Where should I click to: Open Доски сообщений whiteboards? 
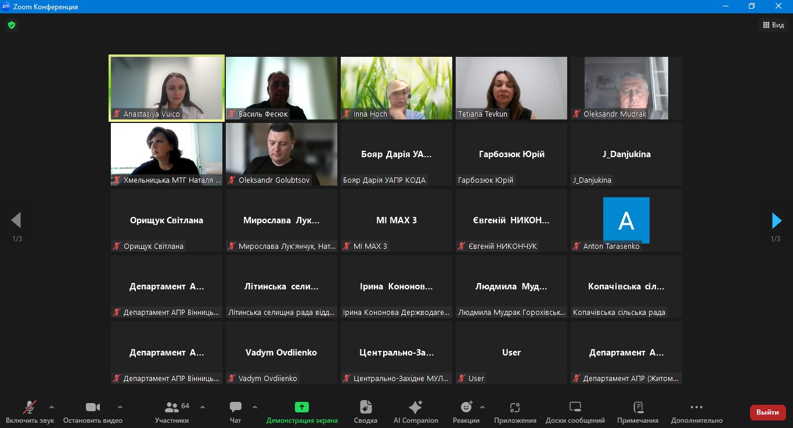point(575,411)
